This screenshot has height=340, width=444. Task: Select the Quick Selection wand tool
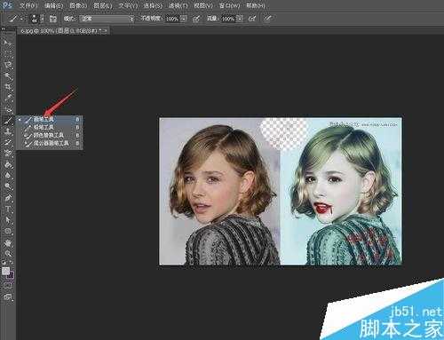point(8,76)
